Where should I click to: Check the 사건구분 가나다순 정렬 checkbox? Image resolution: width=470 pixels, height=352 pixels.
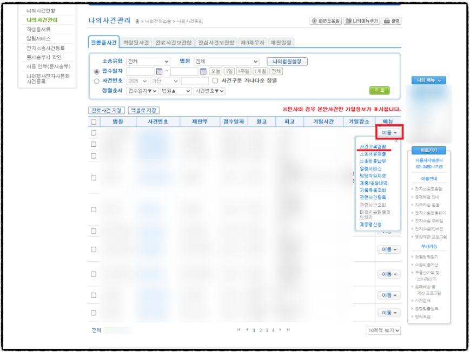(x=215, y=81)
